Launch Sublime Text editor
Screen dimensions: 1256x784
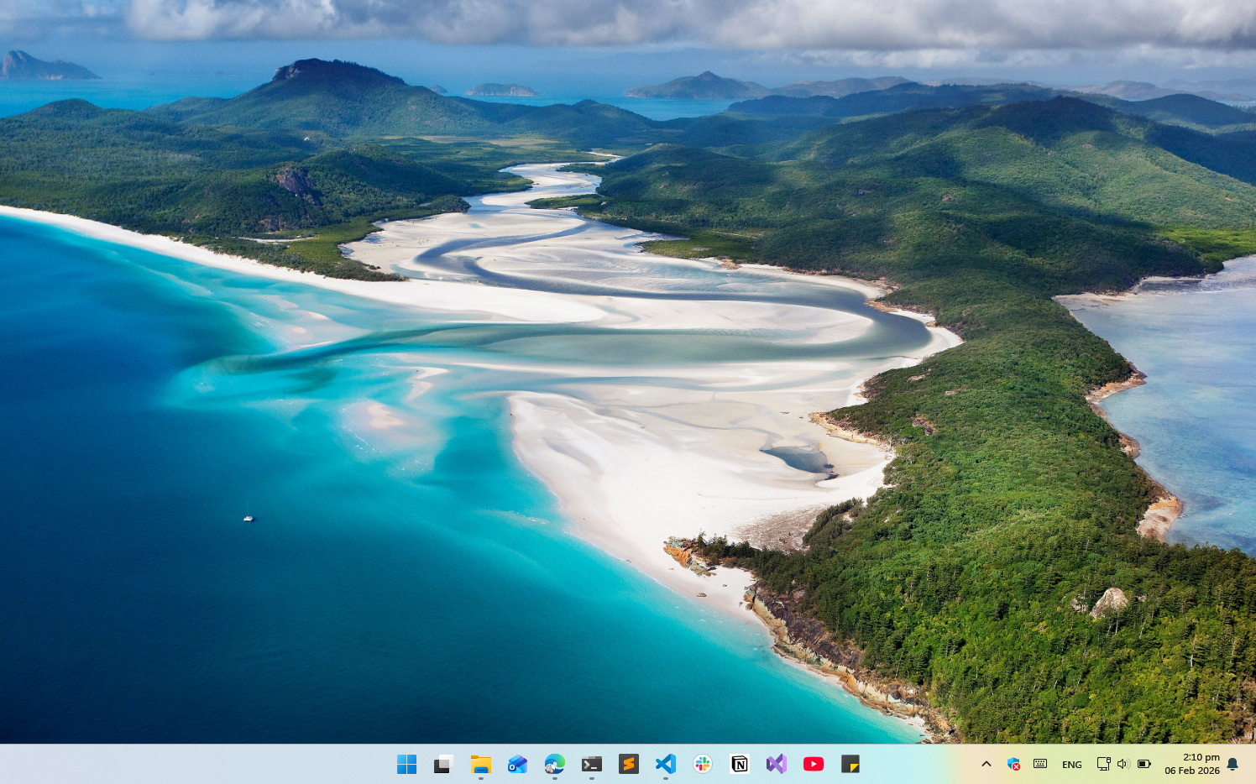coord(628,764)
